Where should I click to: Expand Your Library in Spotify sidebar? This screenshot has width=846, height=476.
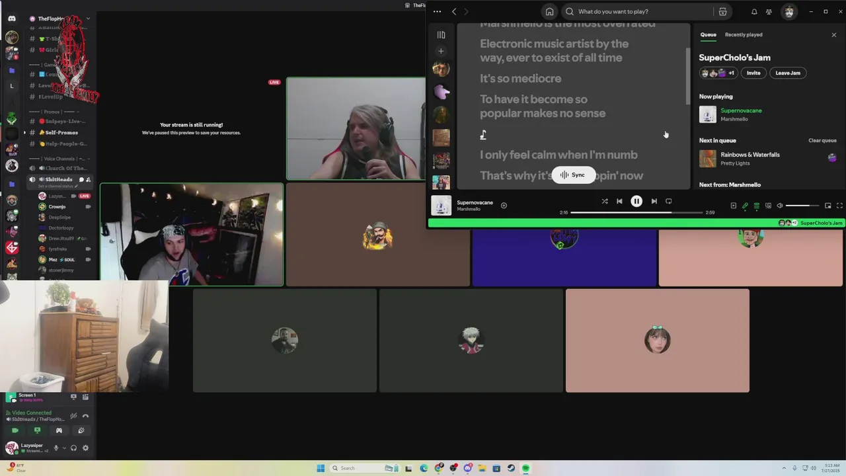[441, 34]
